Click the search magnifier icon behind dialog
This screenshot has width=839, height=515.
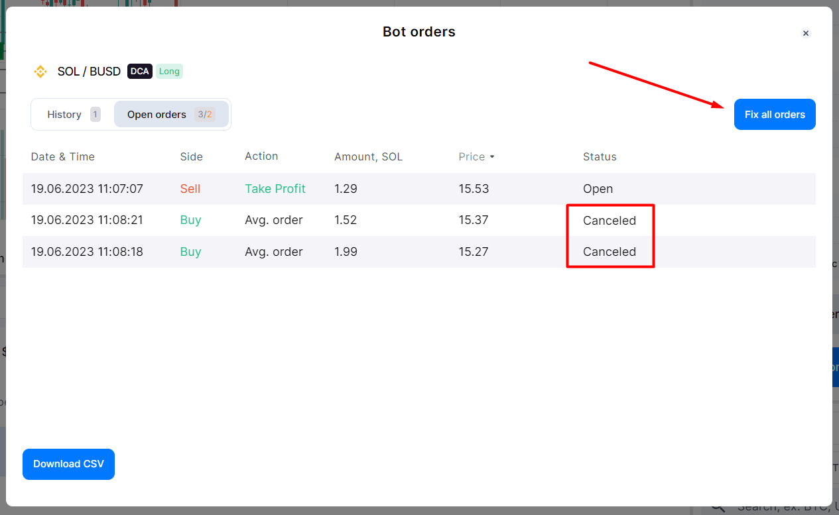point(718,507)
